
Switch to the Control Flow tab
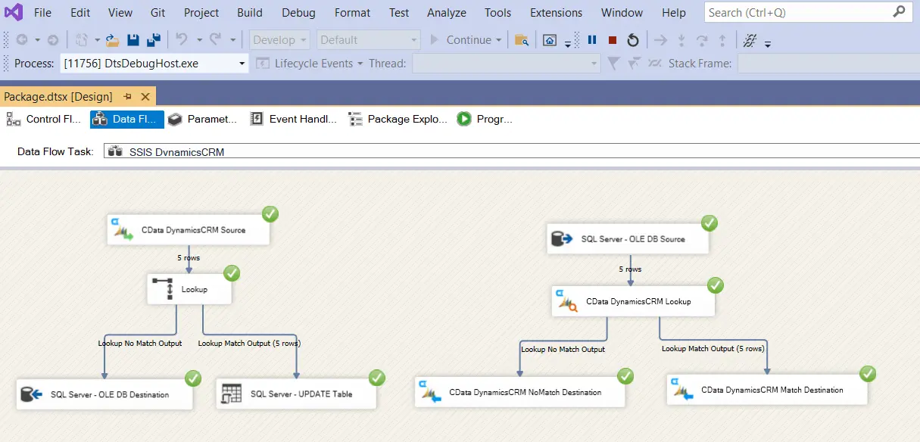(44, 119)
